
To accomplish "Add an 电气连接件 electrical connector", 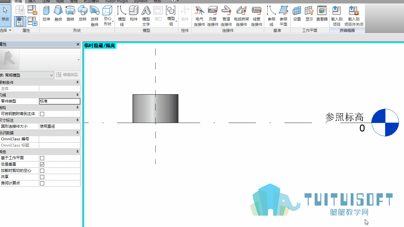I will (199, 16).
